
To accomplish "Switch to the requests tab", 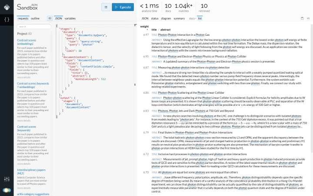I will click(23, 18).
